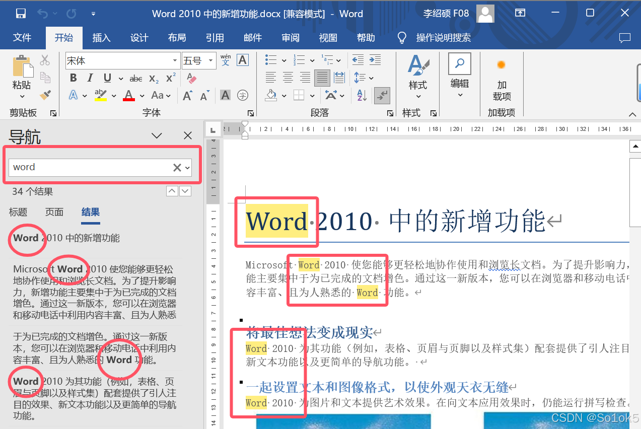Clear the navigation search text
The height and width of the screenshot is (429, 641).
tap(177, 168)
